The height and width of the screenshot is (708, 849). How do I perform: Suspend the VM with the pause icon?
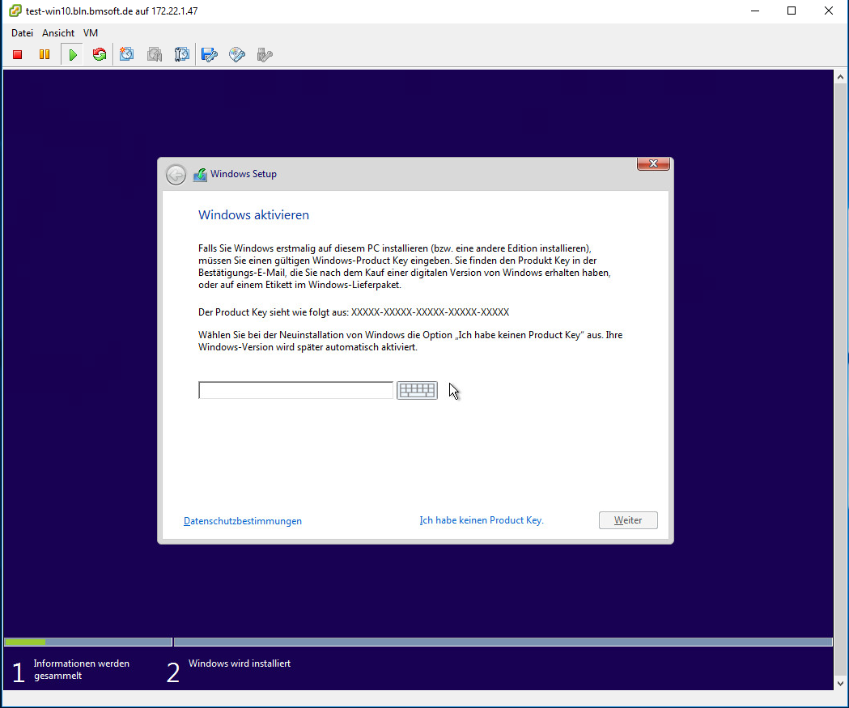click(x=45, y=55)
